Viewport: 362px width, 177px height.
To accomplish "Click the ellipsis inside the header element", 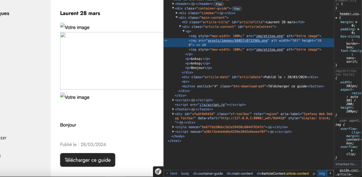I will click(x=193, y=4).
